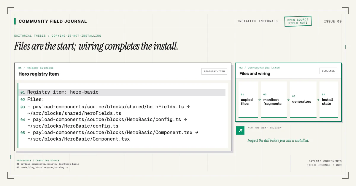Click the Files and wiring heading
Image resolution: width=356 pixels, height=186 pixels.
click(255, 74)
